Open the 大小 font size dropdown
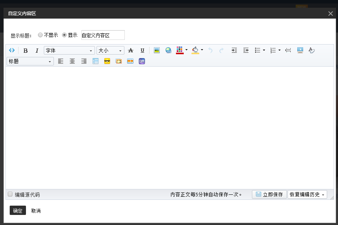The height and width of the screenshot is (225, 338). coord(110,50)
